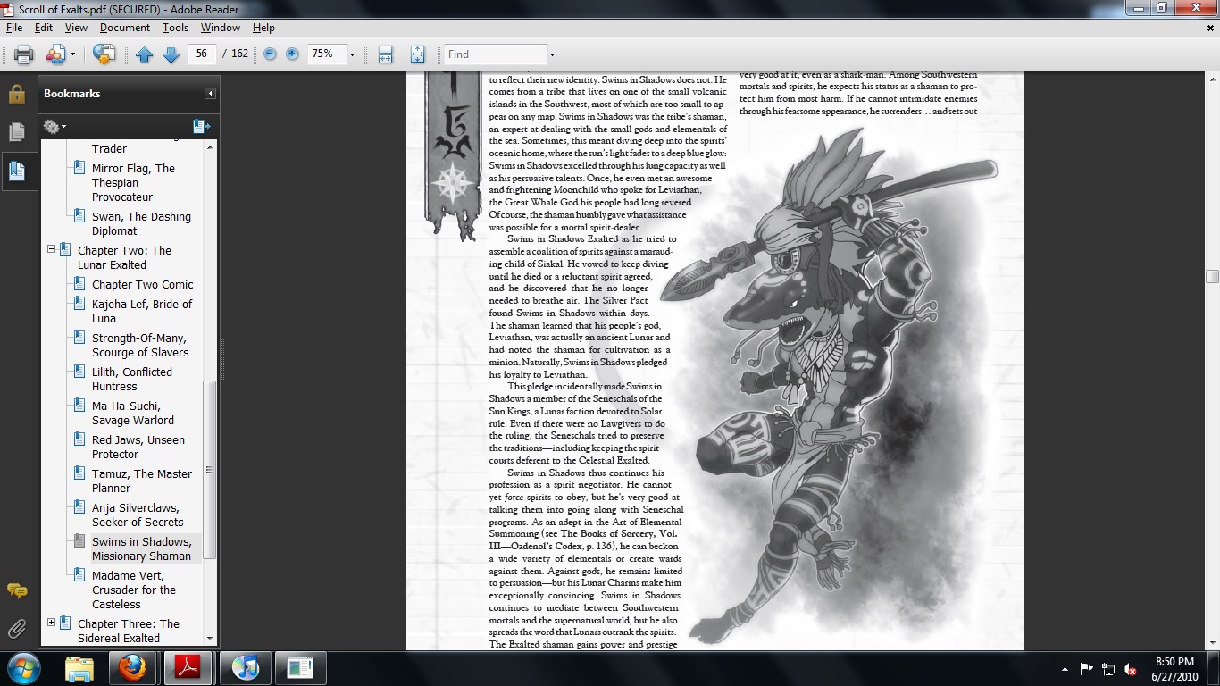Open Windows Explorer from the taskbar
This screenshot has width=1220, height=686.
(x=79, y=668)
